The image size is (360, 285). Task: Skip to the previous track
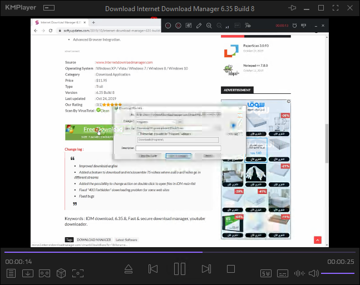click(x=153, y=269)
